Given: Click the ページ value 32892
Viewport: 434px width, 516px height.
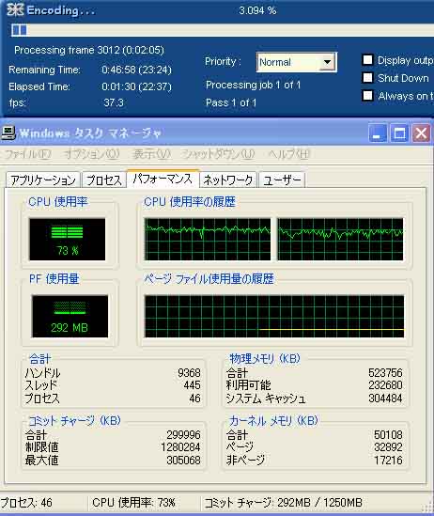Looking at the screenshot, I should pos(388,447).
